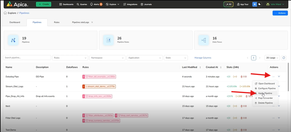Open the 20 / page size dropdown
The image size is (291, 132).
click(x=272, y=58)
